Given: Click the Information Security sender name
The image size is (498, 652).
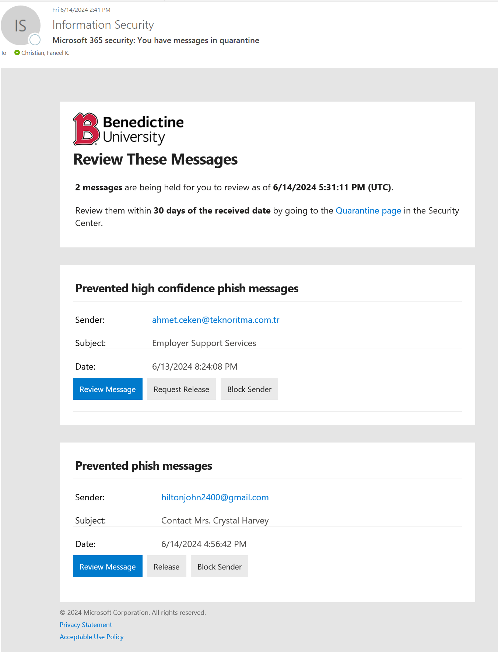Looking at the screenshot, I should pos(103,25).
